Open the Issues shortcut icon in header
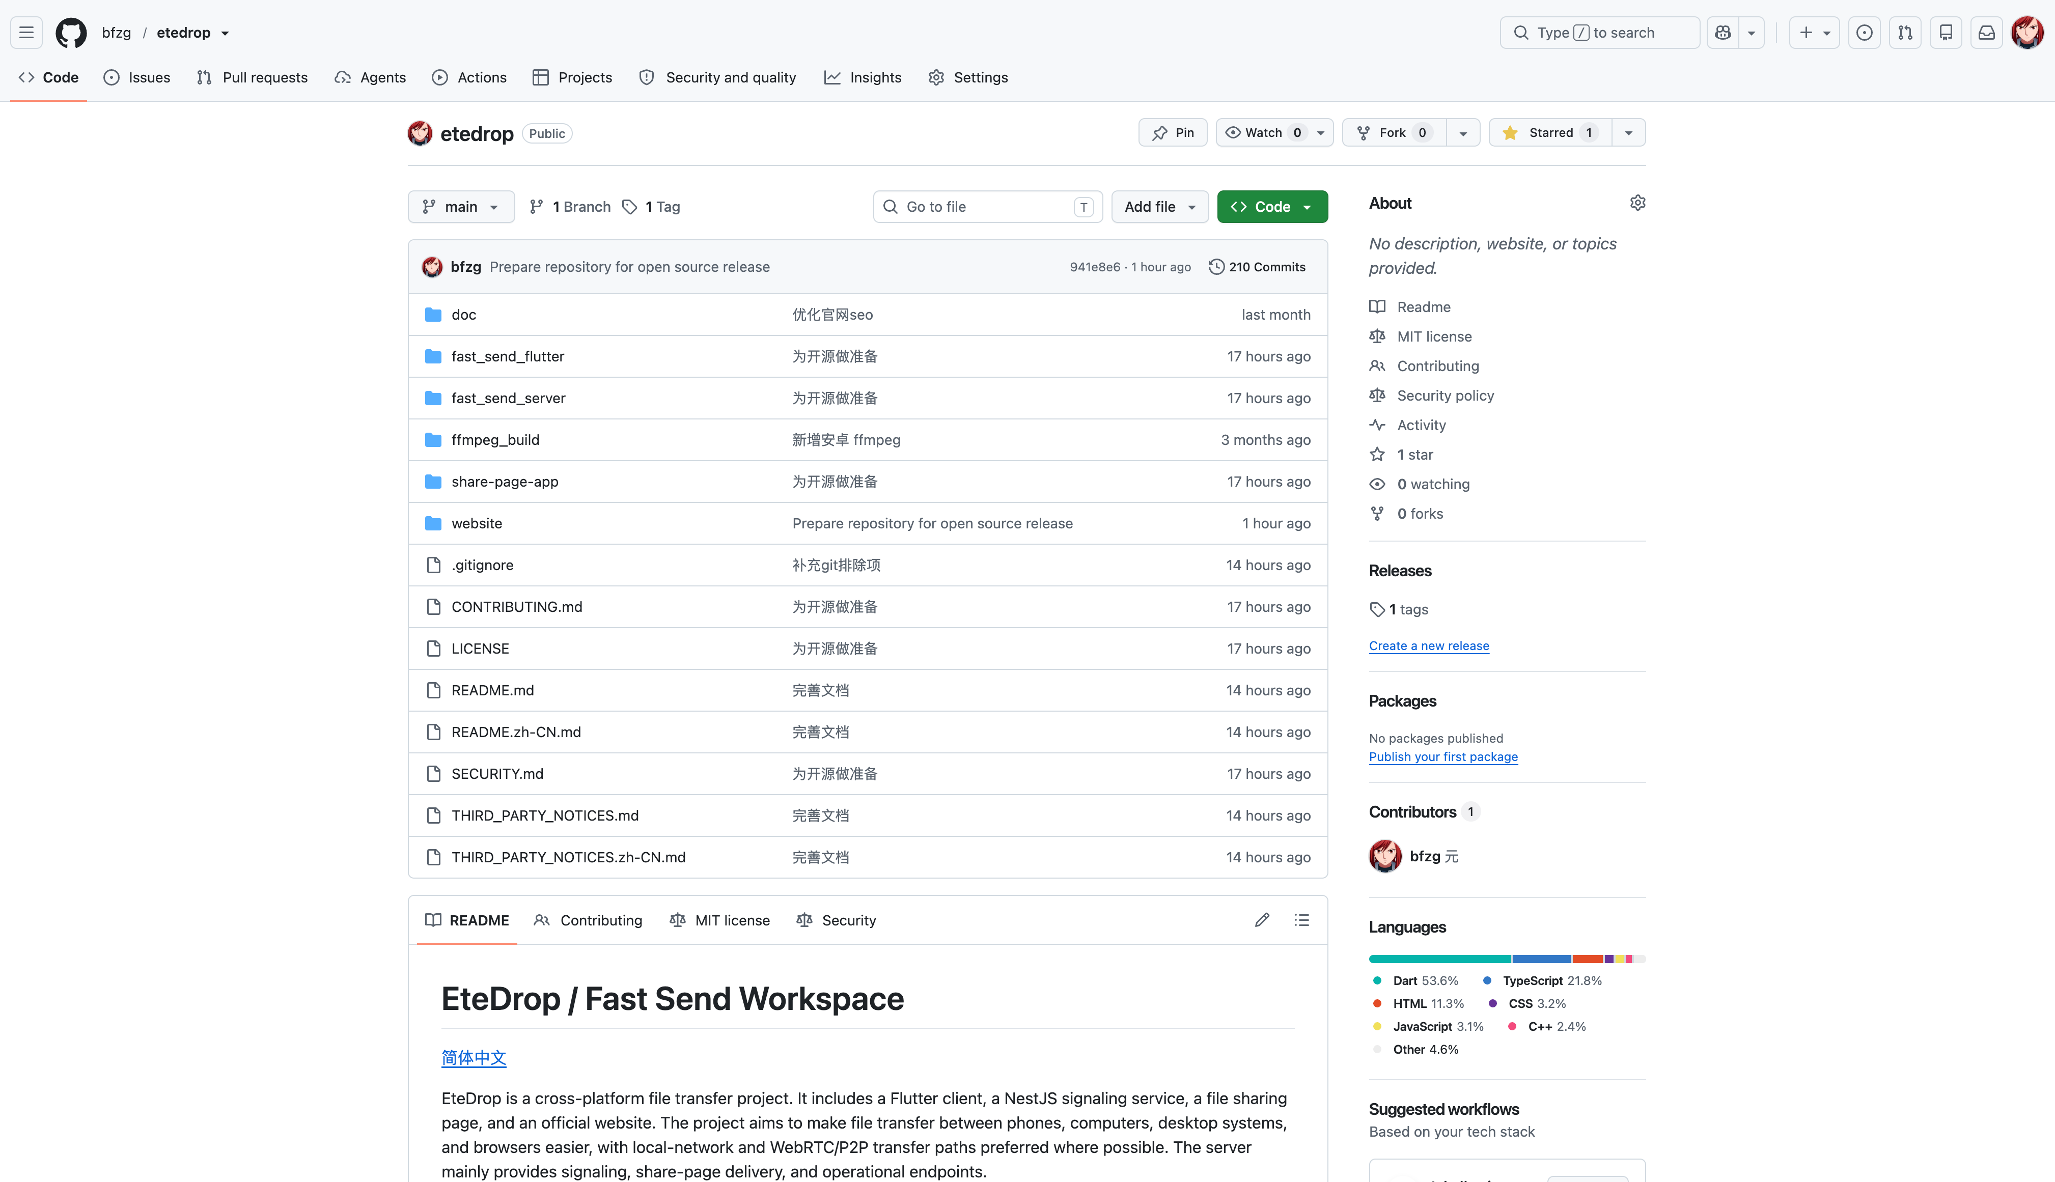Viewport: 2055px width, 1182px height. (1864, 33)
